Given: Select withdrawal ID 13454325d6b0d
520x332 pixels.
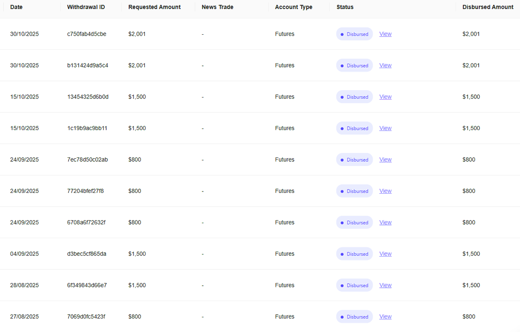Looking at the screenshot, I should click(88, 97).
